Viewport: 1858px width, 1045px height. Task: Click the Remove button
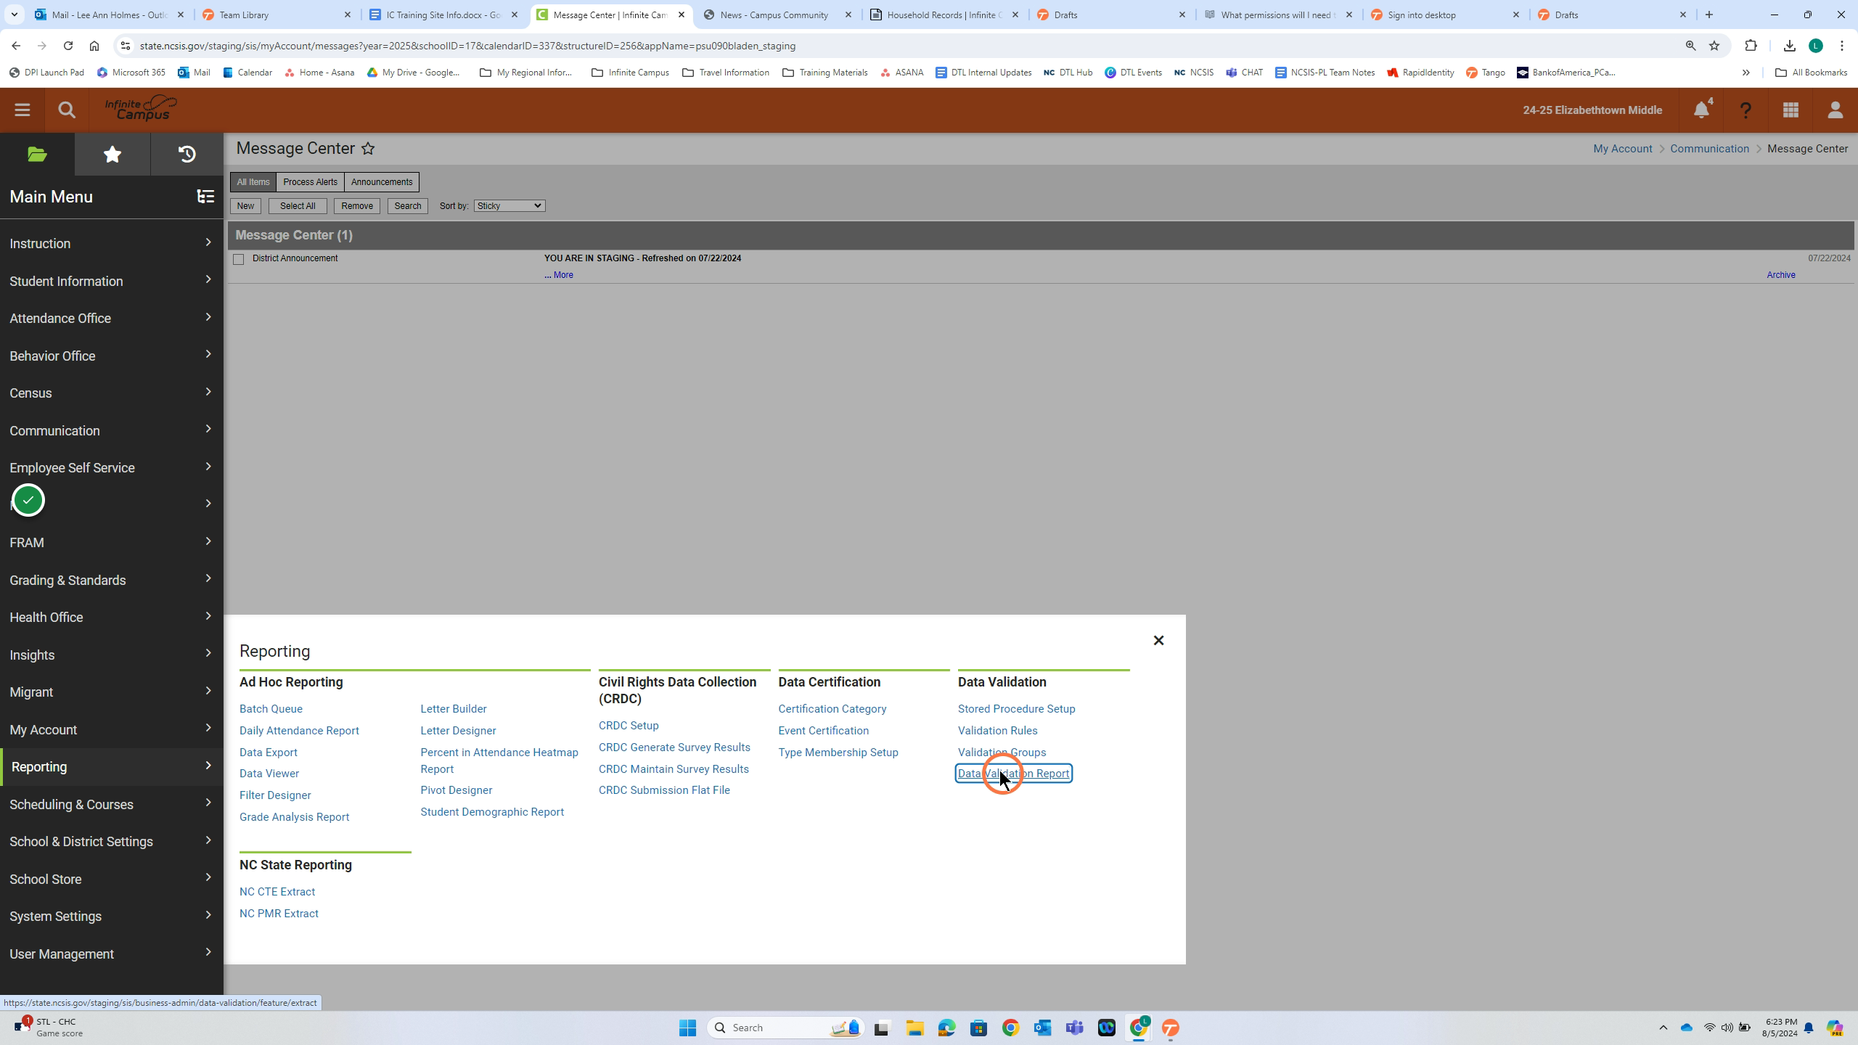tap(357, 206)
